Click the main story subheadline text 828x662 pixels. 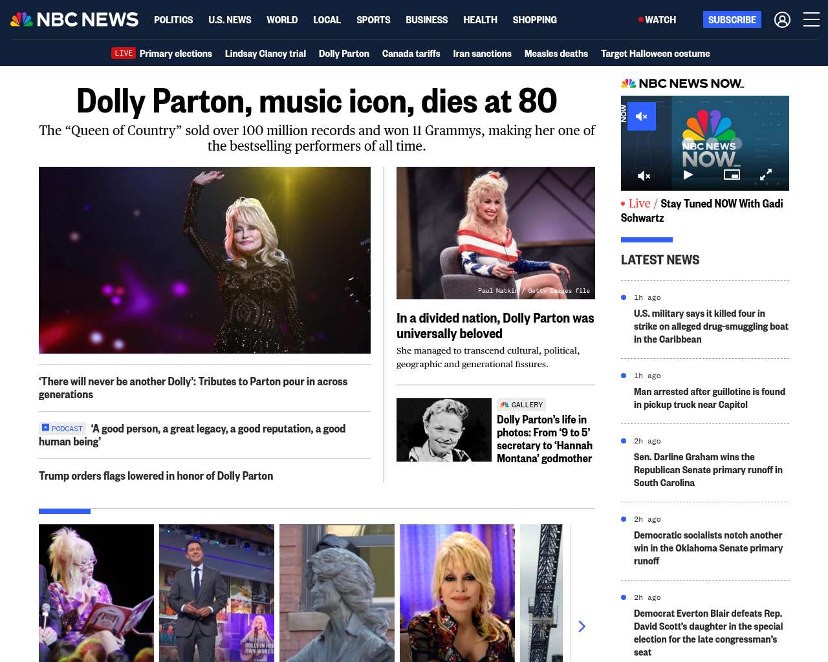[317, 138]
